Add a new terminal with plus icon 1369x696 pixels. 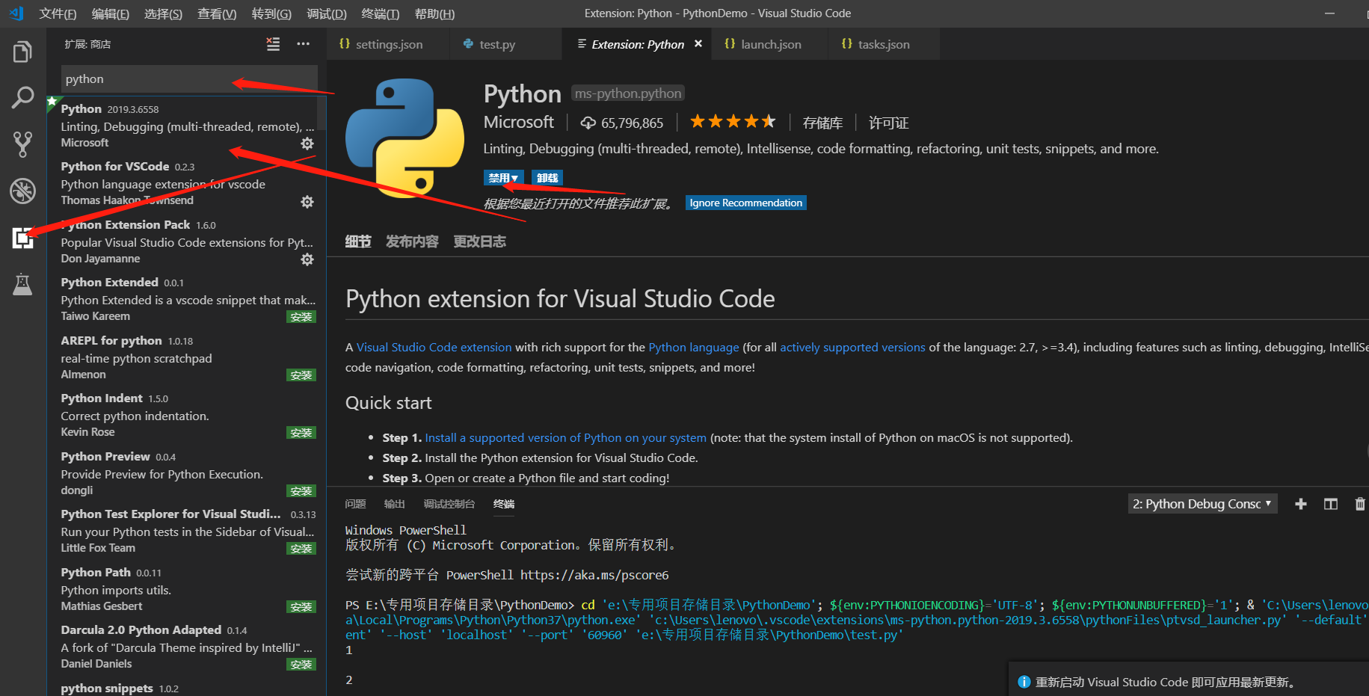(x=1301, y=504)
